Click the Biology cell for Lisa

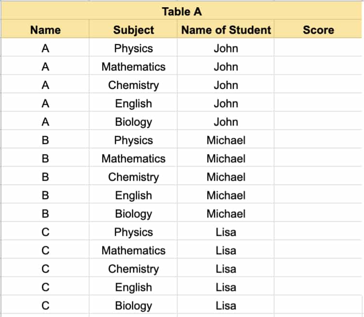click(x=133, y=305)
